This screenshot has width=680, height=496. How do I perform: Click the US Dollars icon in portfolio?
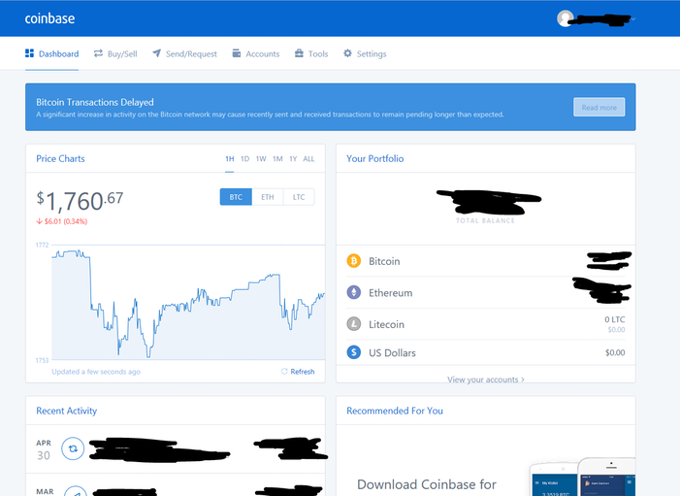[353, 352]
